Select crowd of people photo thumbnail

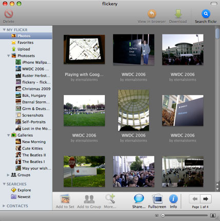pos(134,172)
